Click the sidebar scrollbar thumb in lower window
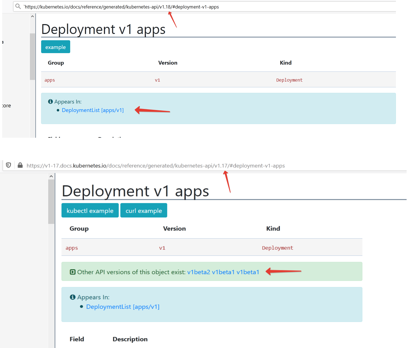This screenshot has width=411, height=348. [x=51, y=202]
